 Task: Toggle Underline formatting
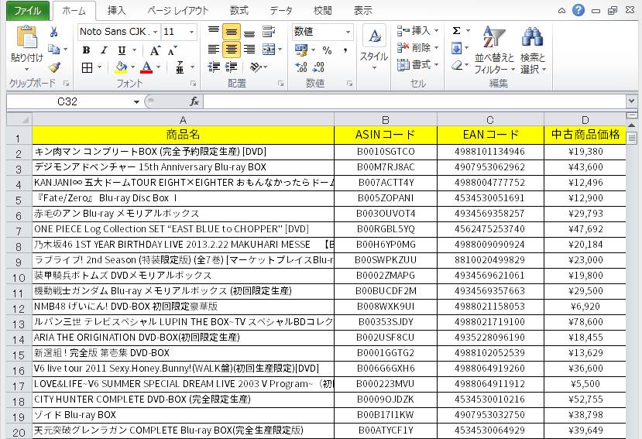(x=122, y=50)
